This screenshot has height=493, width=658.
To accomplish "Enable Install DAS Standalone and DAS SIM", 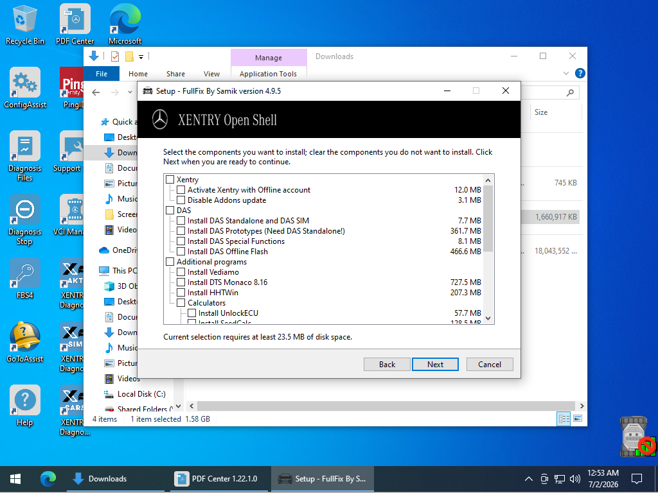I will [x=181, y=221].
